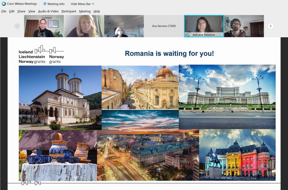Click the domed old-town street photo
Image resolution: width=288 pixels, height=190 pixels.
[x=140, y=87]
